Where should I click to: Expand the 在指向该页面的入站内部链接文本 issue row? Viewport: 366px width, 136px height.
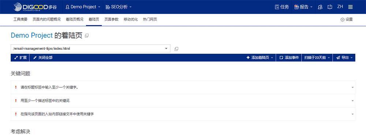[x=183, y=114]
